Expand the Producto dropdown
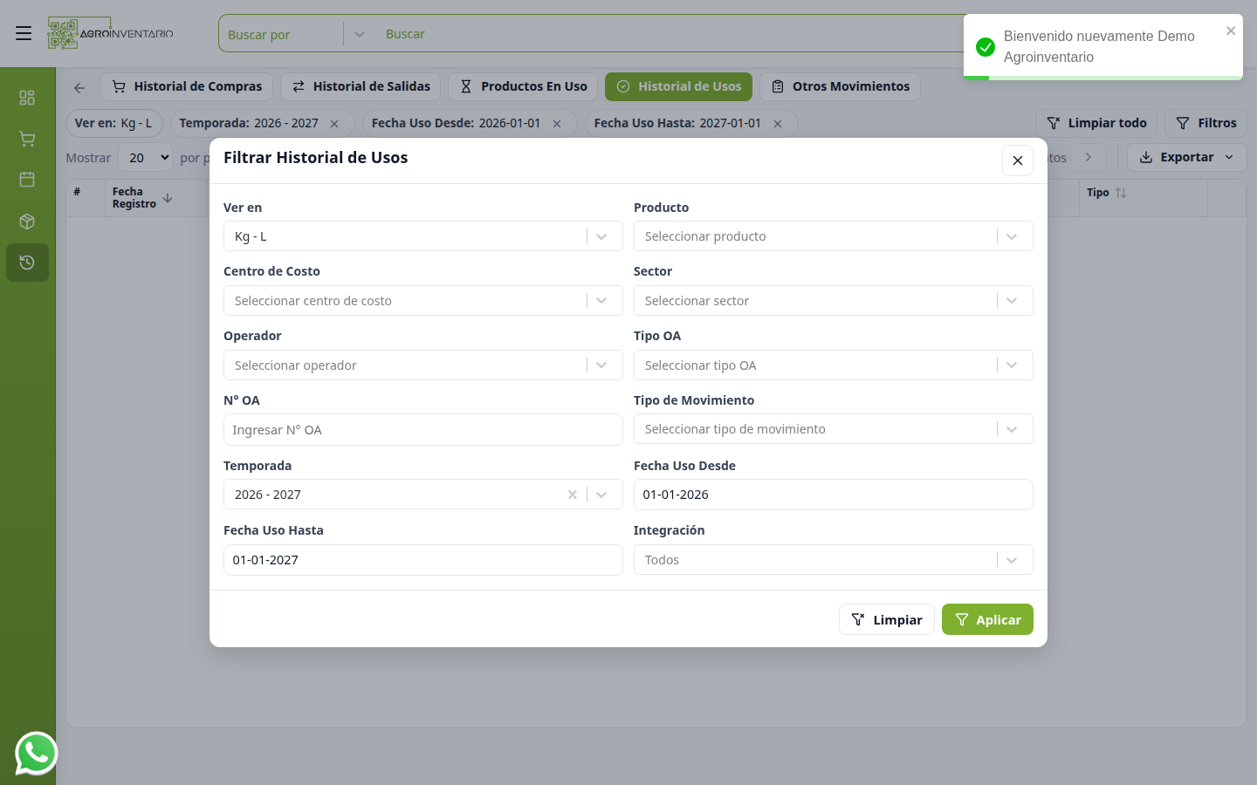 click(834, 236)
